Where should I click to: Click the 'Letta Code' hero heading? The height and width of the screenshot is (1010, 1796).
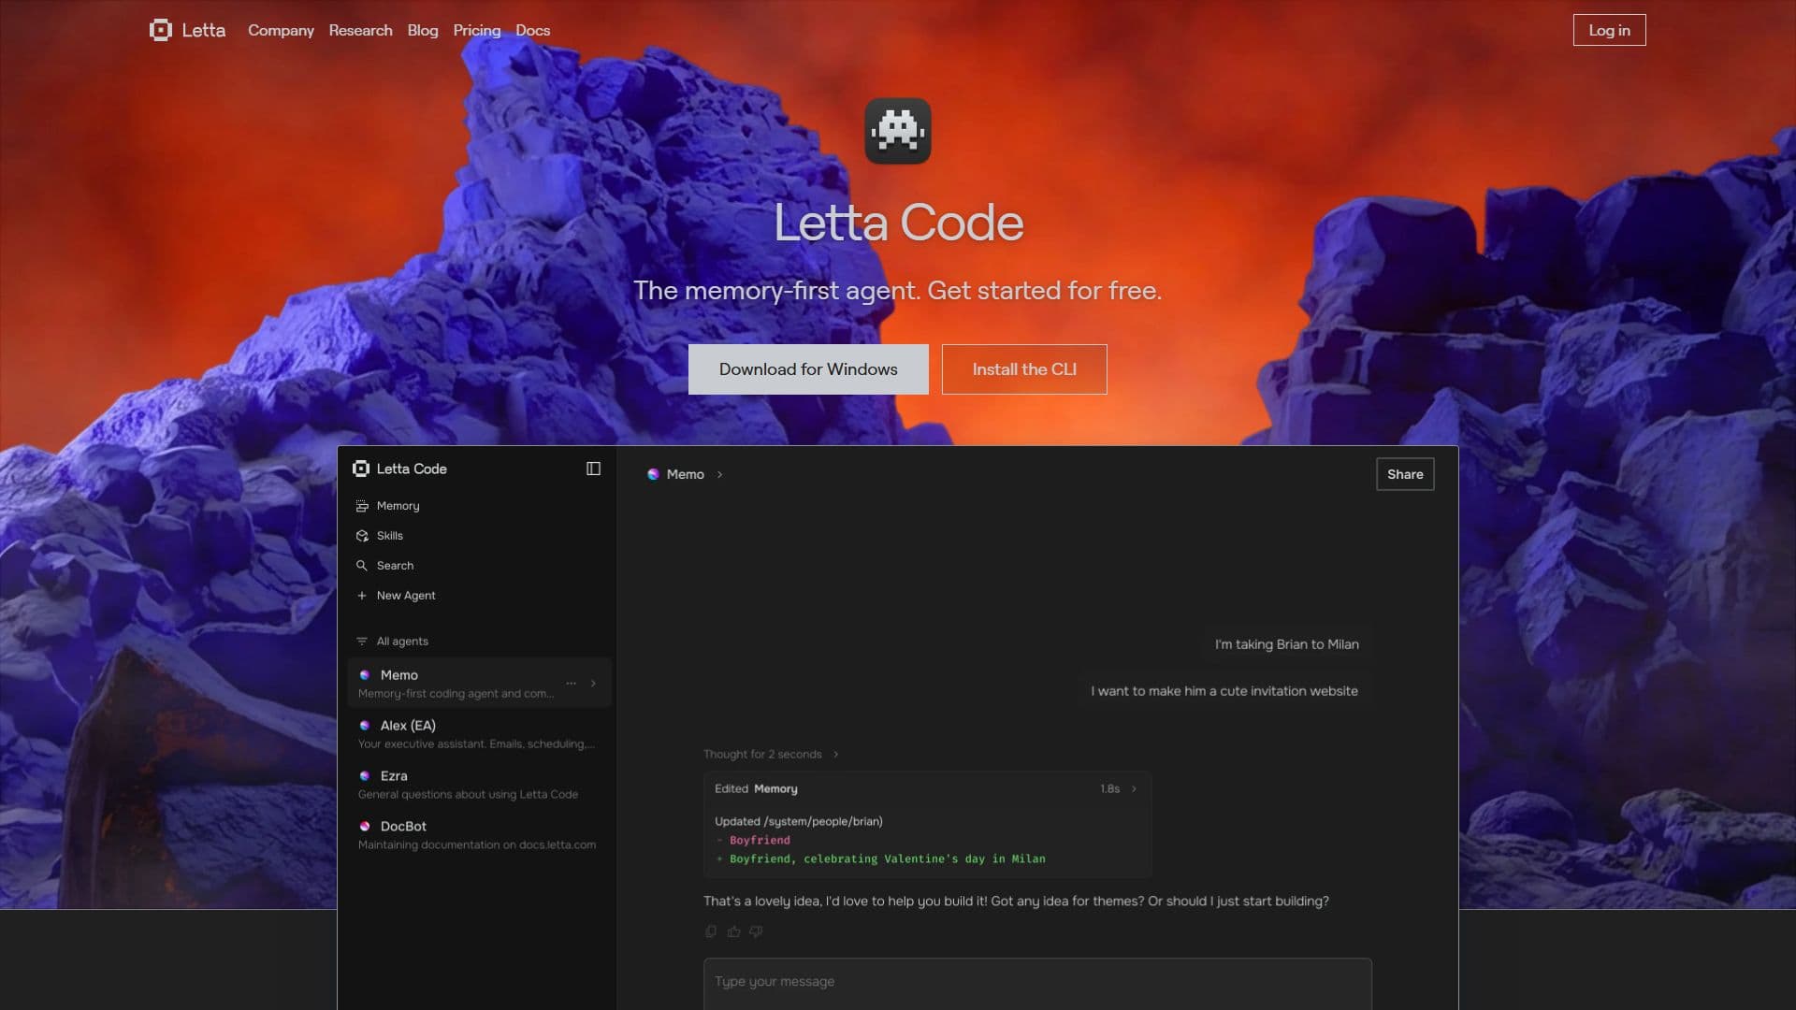[x=898, y=223]
